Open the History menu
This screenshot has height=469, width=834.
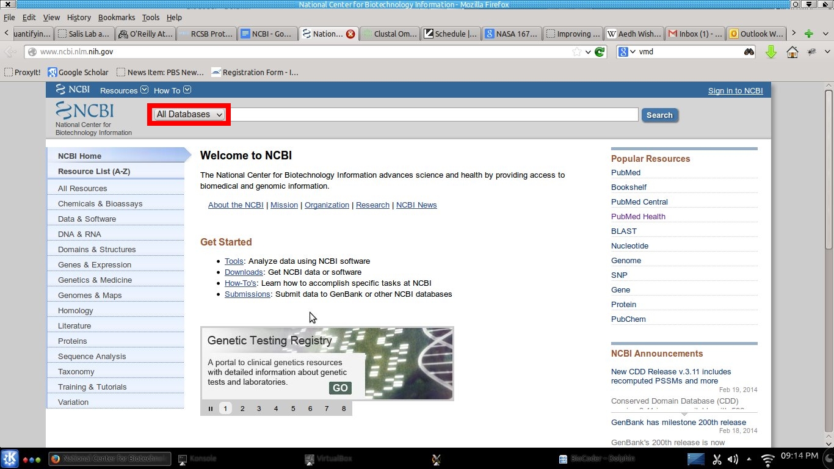pos(79,17)
